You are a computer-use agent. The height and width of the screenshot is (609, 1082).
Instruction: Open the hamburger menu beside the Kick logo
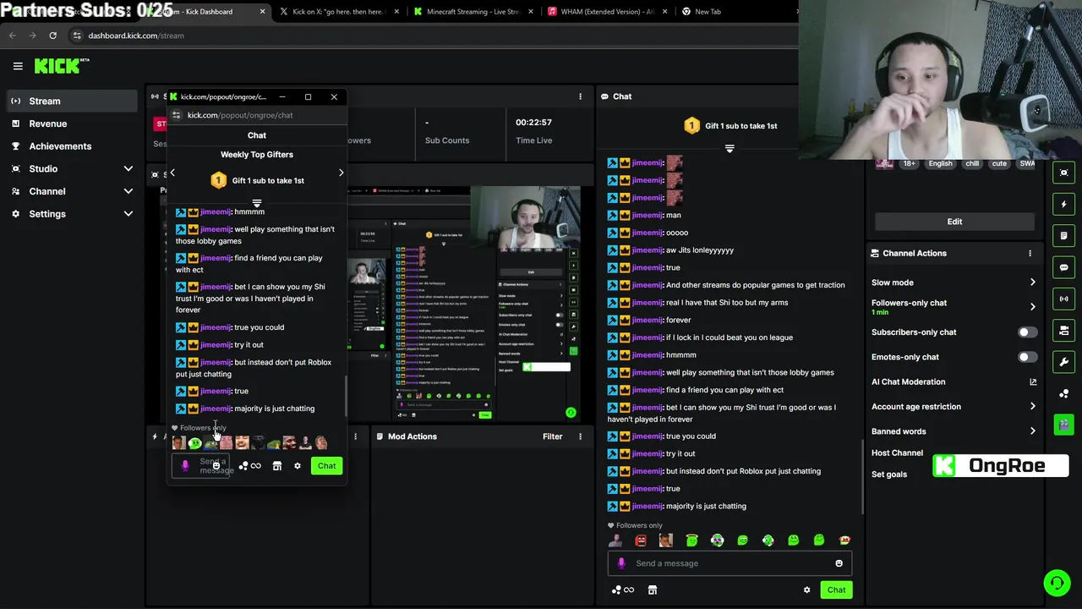coord(18,66)
